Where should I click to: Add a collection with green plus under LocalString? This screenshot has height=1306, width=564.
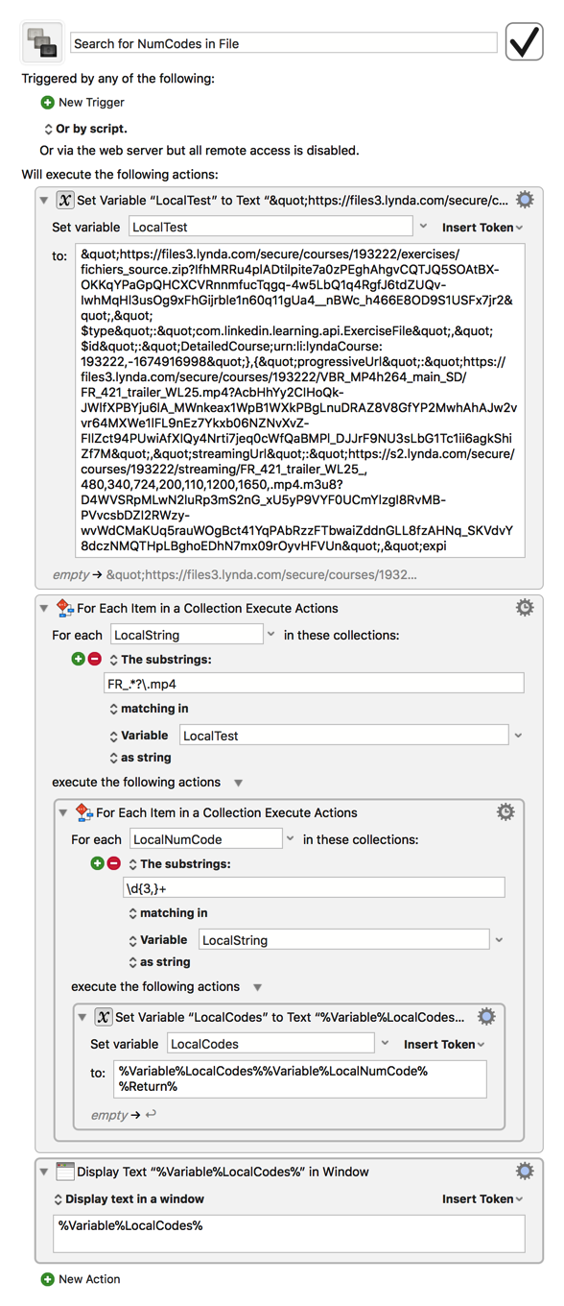click(78, 659)
